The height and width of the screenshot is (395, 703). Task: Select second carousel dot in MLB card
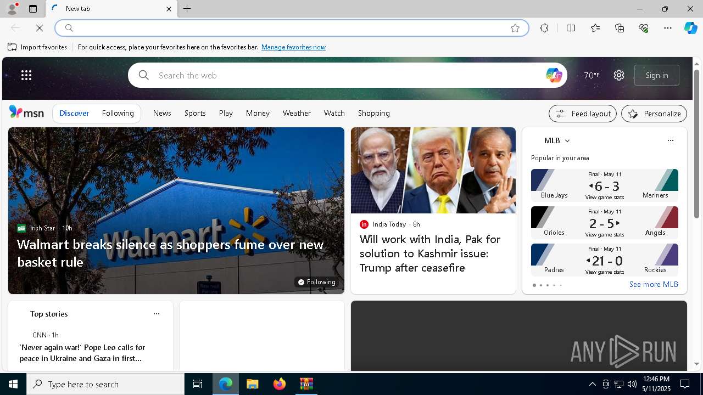(x=541, y=285)
